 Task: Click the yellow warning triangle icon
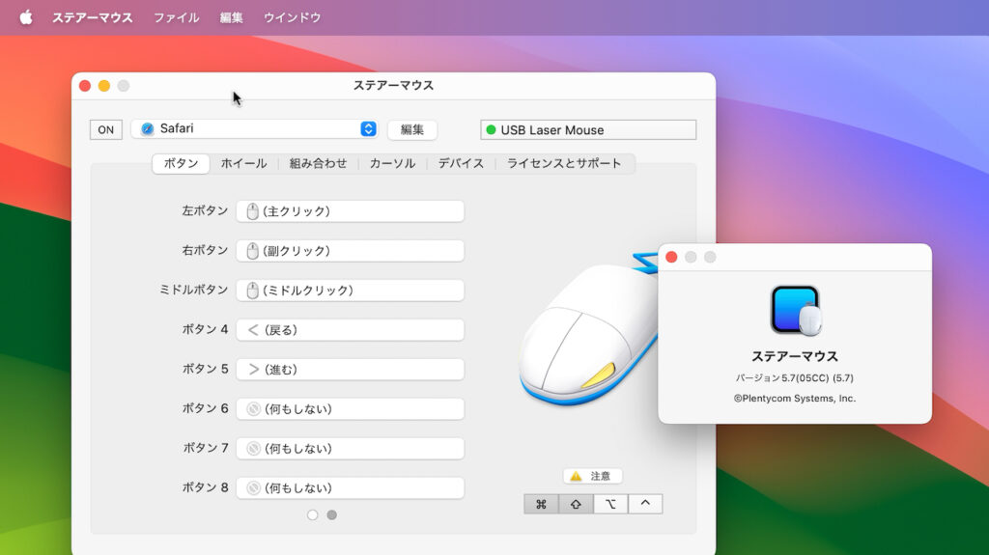(576, 476)
